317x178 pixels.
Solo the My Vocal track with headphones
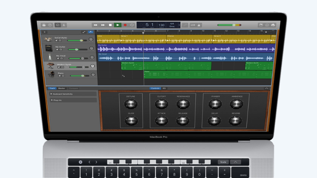coord(62,58)
